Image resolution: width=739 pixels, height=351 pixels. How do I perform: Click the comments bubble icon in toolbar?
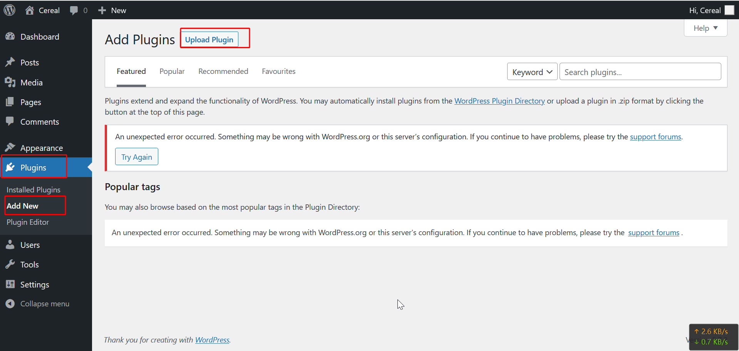[74, 10]
